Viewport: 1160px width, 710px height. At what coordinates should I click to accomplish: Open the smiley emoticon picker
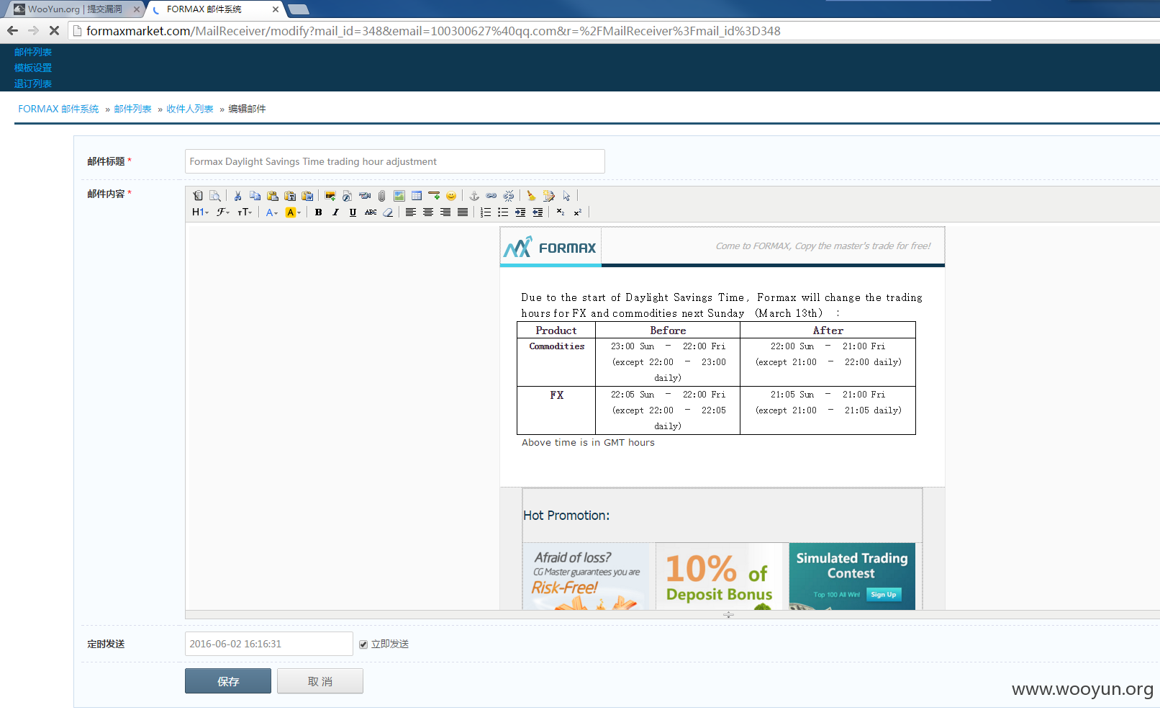pos(451,196)
